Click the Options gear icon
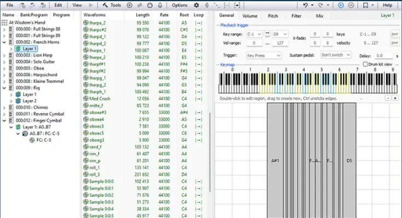The height and width of the screenshot is (218, 402). [196, 5]
